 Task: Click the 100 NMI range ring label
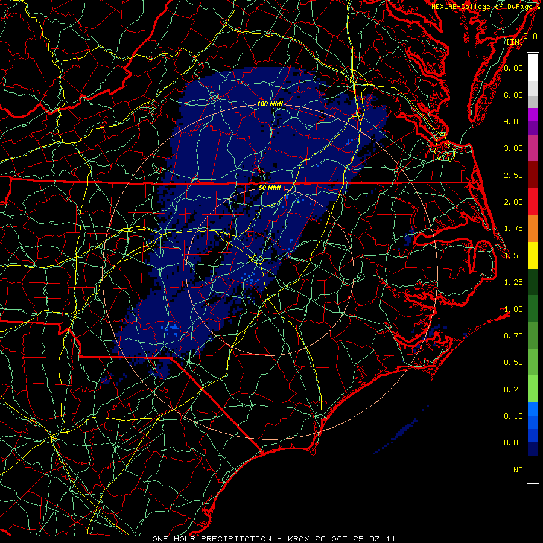click(x=270, y=104)
